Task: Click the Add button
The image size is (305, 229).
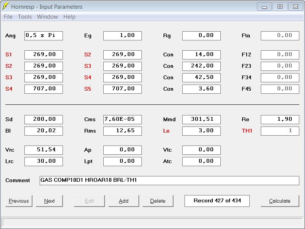Action: point(124,201)
